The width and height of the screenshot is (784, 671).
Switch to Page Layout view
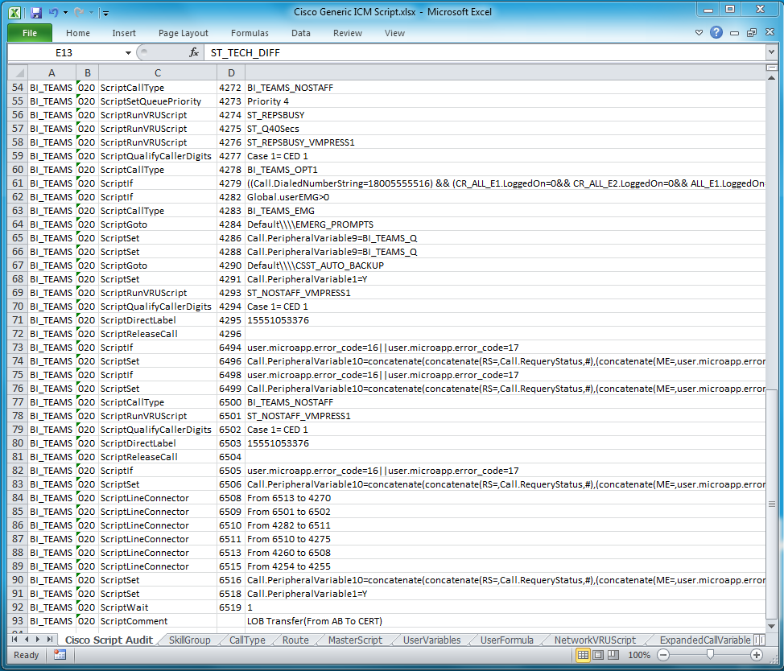[x=598, y=655]
